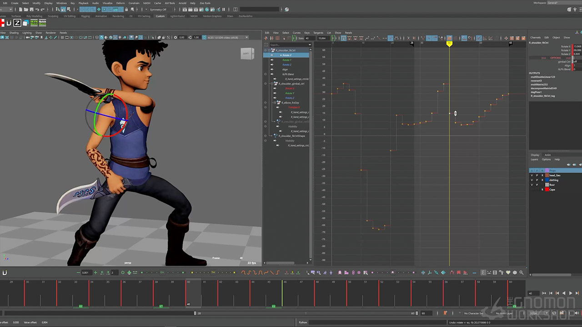This screenshot has width=582, height=327.
Task: Click the play forward button
Action: [571, 293]
